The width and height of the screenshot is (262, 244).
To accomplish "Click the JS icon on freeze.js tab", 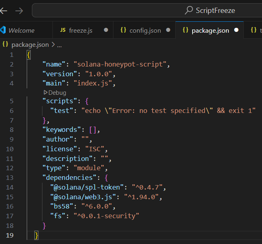I will coord(63,30).
